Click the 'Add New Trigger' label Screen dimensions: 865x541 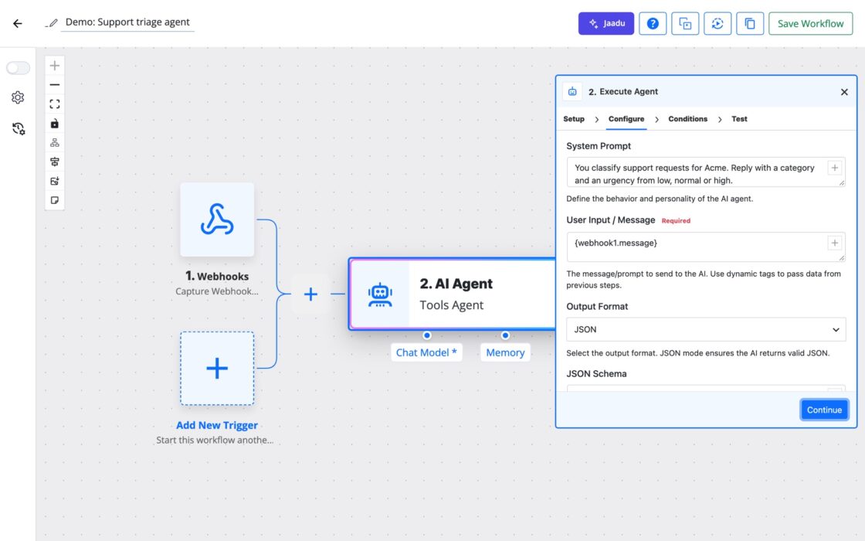coord(217,425)
